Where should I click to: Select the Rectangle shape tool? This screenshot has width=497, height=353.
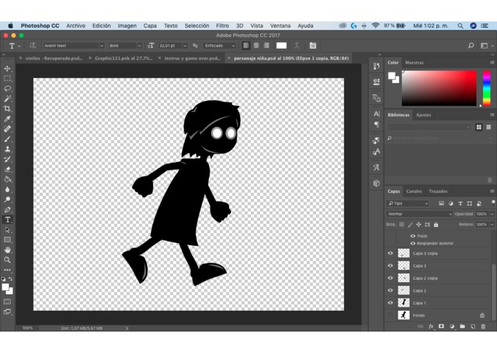pyautogui.click(x=7, y=240)
